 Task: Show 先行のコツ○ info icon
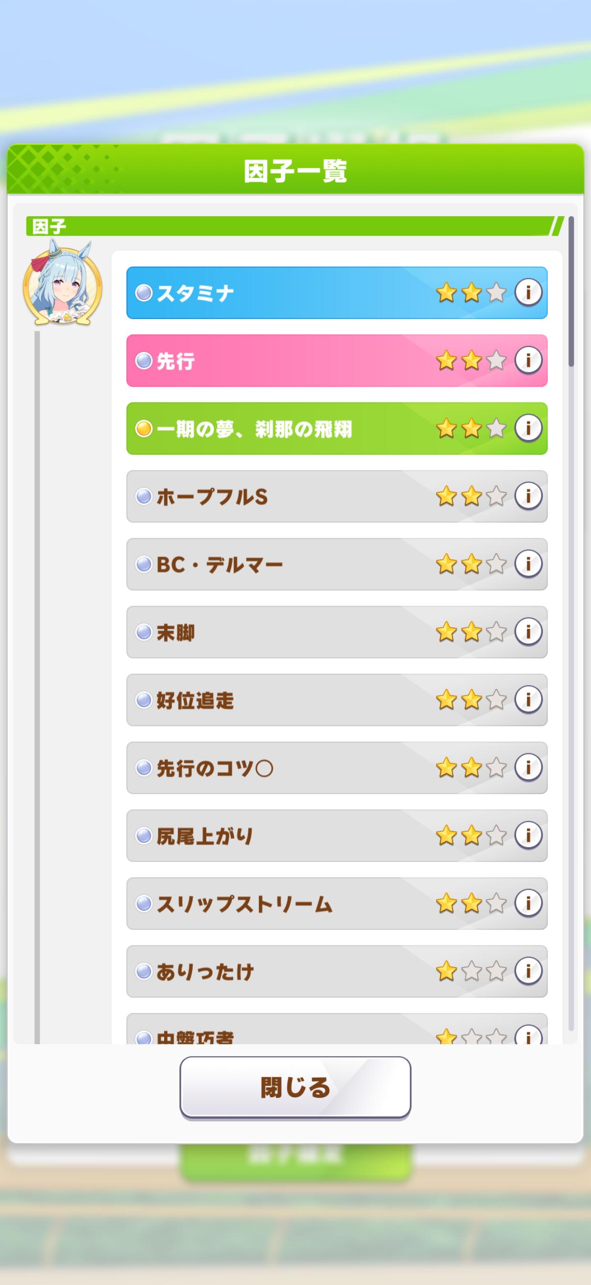(x=528, y=767)
